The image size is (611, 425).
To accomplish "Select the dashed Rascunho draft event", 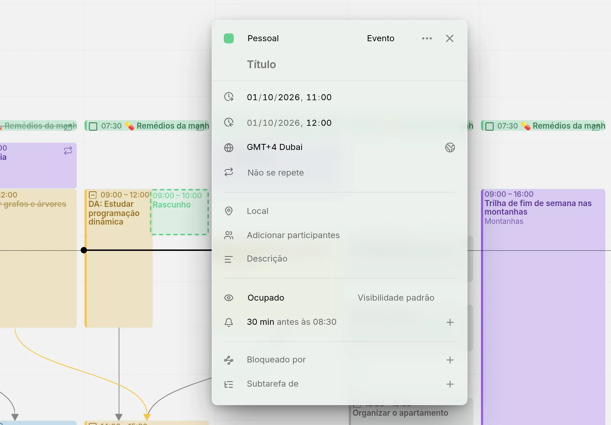I will (x=180, y=212).
